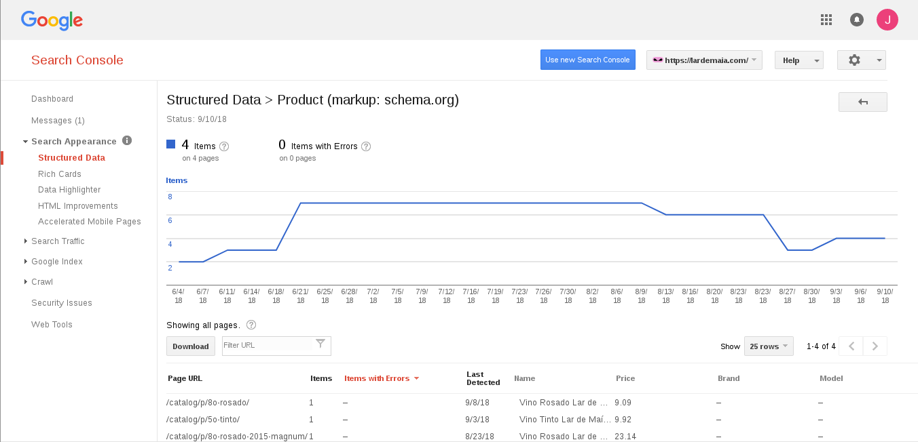Viewport: 918px width, 442px height.
Task: Click the 1-4 of 4 pagination text
Action: (x=821, y=346)
